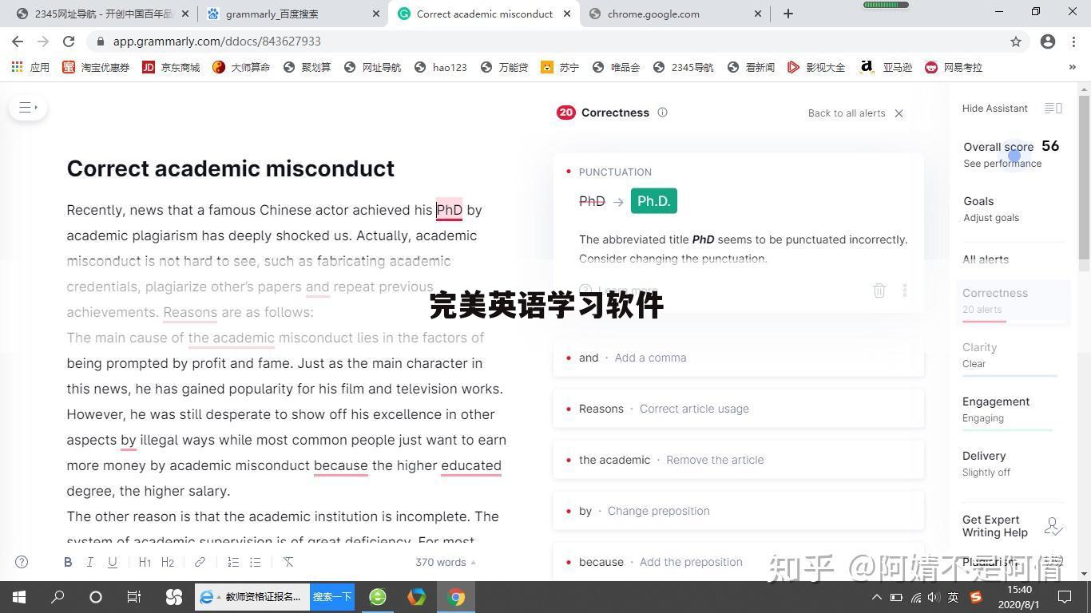
Task: Clear text formatting
Action: tap(288, 562)
